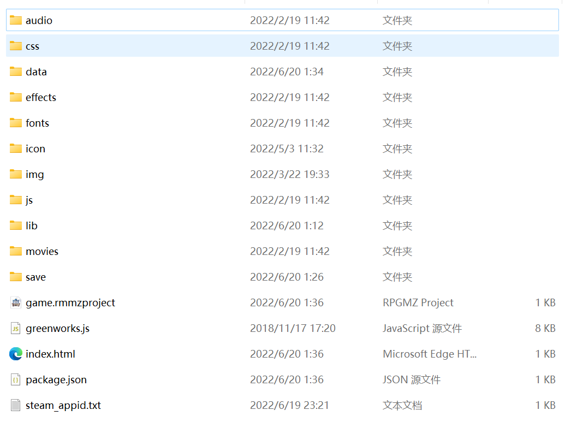571x422 pixels.
Task: Click the 1 KB size of index.html
Action: (x=545, y=354)
